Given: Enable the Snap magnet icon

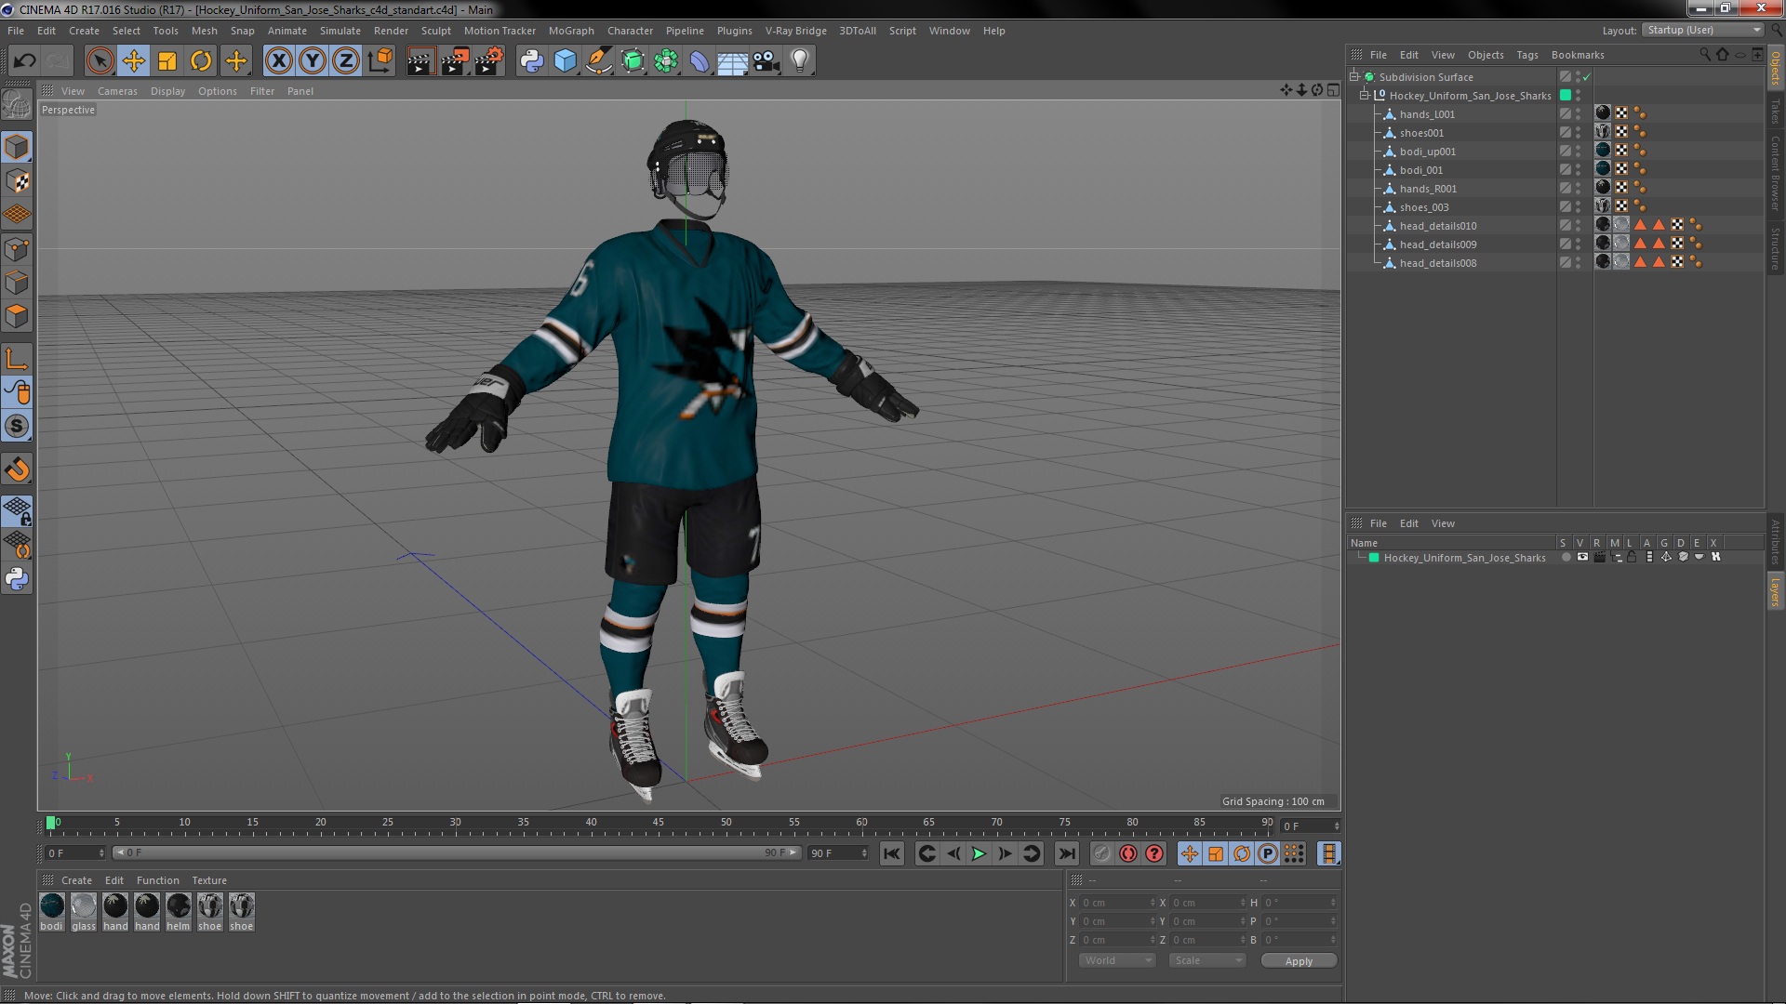Looking at the screenshot, I should 17,469.
